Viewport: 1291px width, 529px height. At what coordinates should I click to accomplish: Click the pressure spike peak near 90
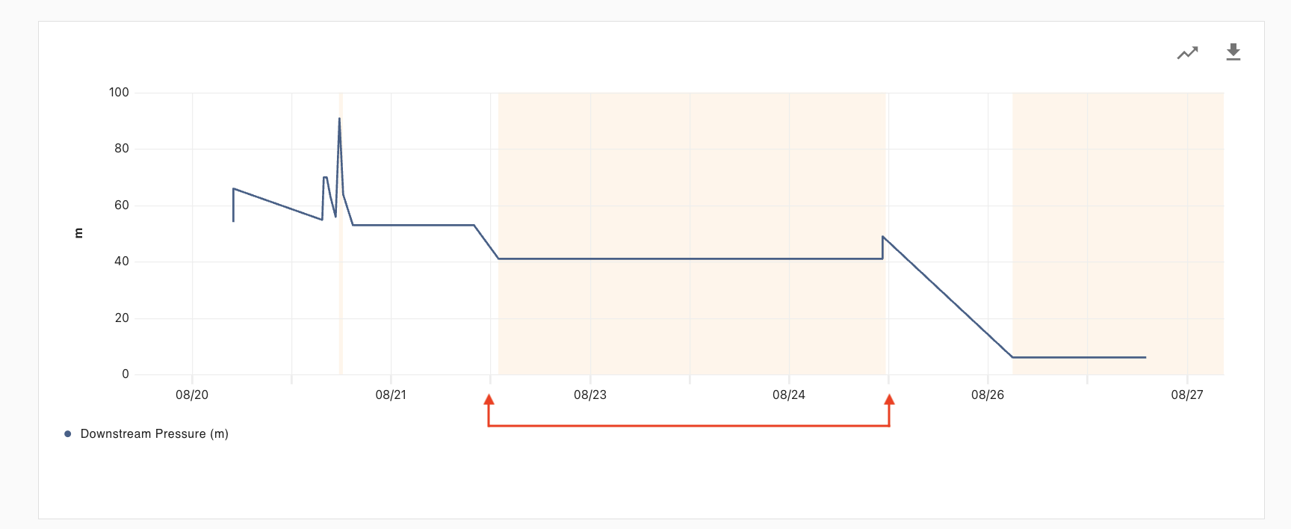339,120
